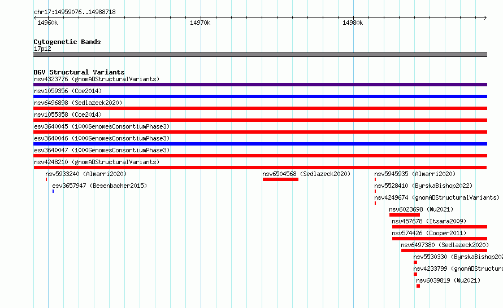Select the blue esv3640046 variant bar
The height and width of the screenshot is (308, 503).
[x=260, y=144]
